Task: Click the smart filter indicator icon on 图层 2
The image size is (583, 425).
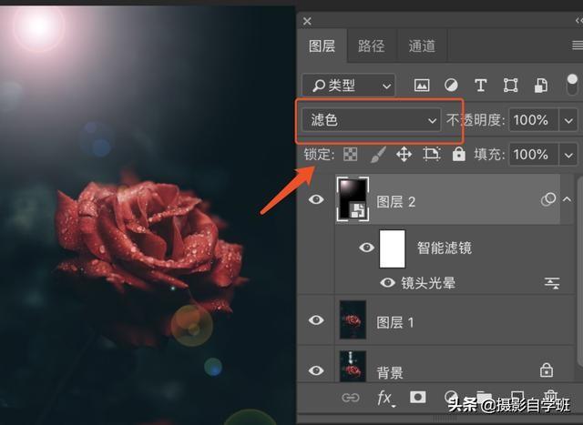Action: (x=548, y=199)
